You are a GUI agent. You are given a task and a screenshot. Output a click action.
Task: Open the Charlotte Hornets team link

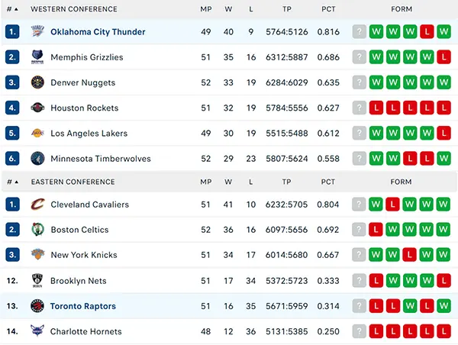(85, 331)
